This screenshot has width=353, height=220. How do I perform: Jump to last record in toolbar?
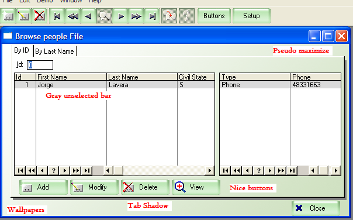coord(152,16)
